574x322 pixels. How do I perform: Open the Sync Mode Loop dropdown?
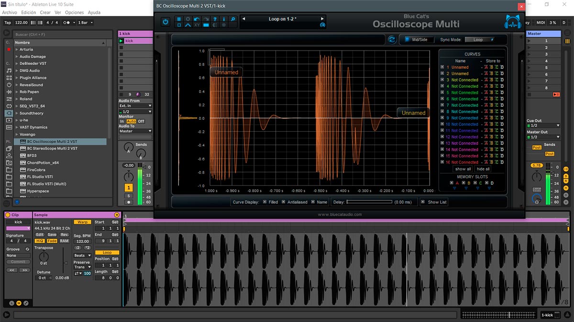point(479,40)
